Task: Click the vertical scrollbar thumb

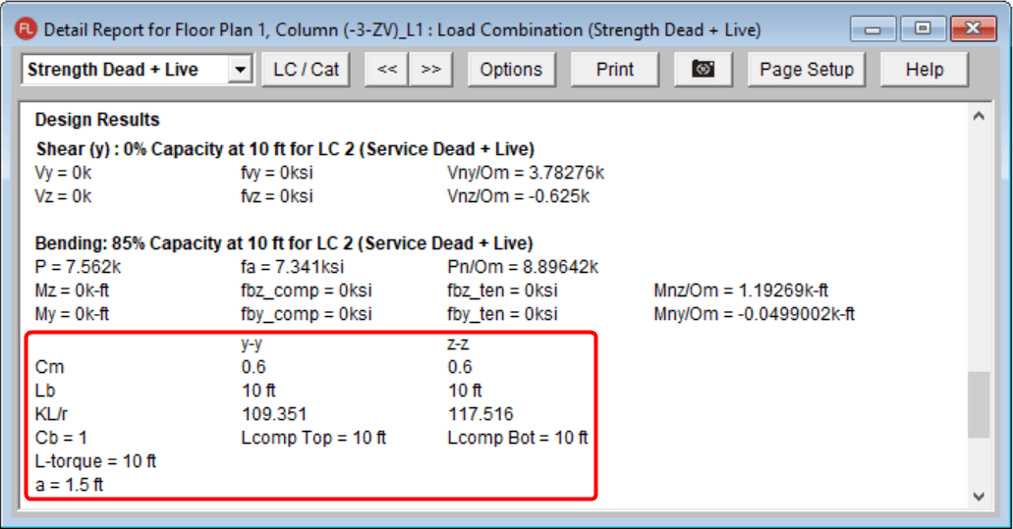Action: (x=978, y=404)
